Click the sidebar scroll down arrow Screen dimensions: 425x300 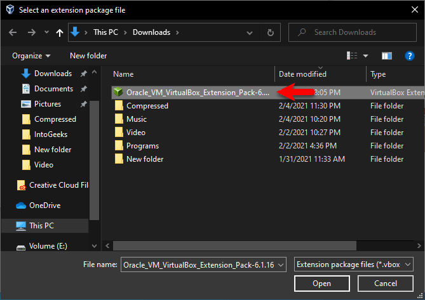tap(94, 246)
